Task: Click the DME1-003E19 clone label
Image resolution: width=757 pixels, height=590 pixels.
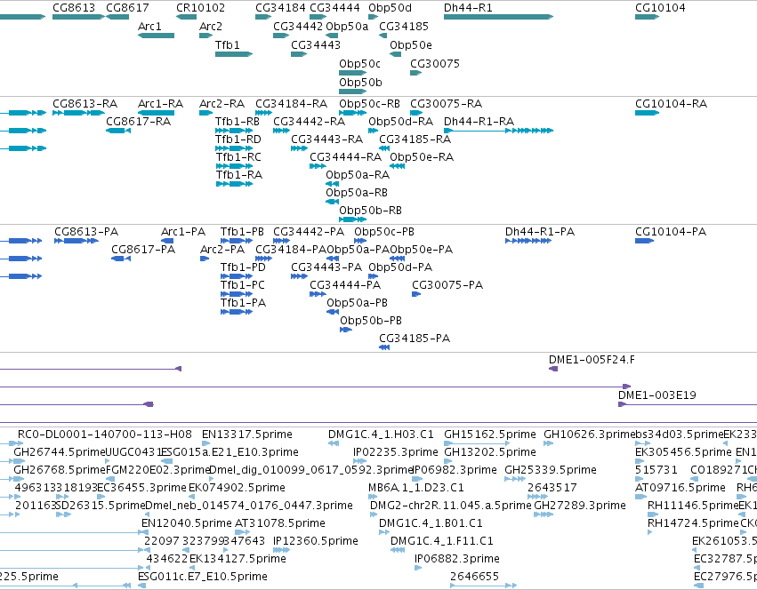Action: pyautogui.click(x=657, y=396)
